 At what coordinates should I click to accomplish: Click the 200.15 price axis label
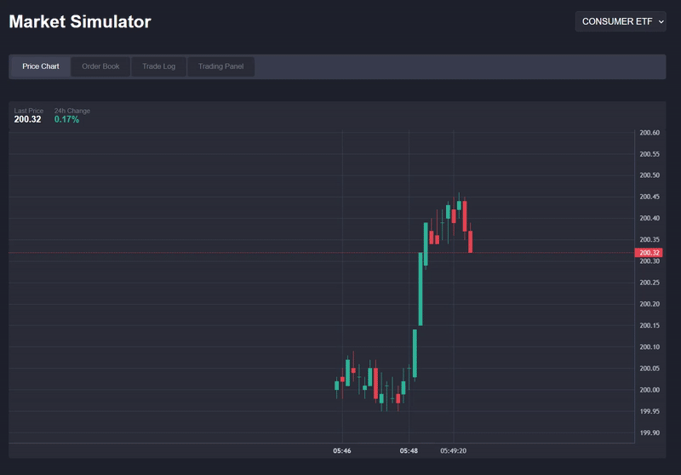pyautogui.click(x=650, y=325)
